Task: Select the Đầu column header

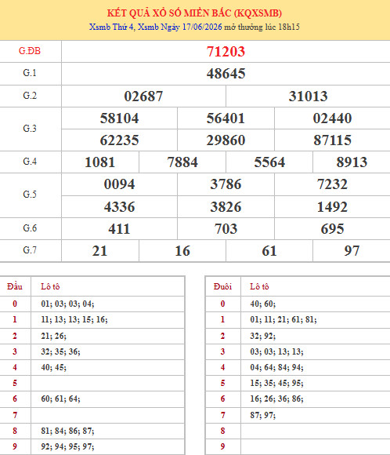Action: [15, 286]
